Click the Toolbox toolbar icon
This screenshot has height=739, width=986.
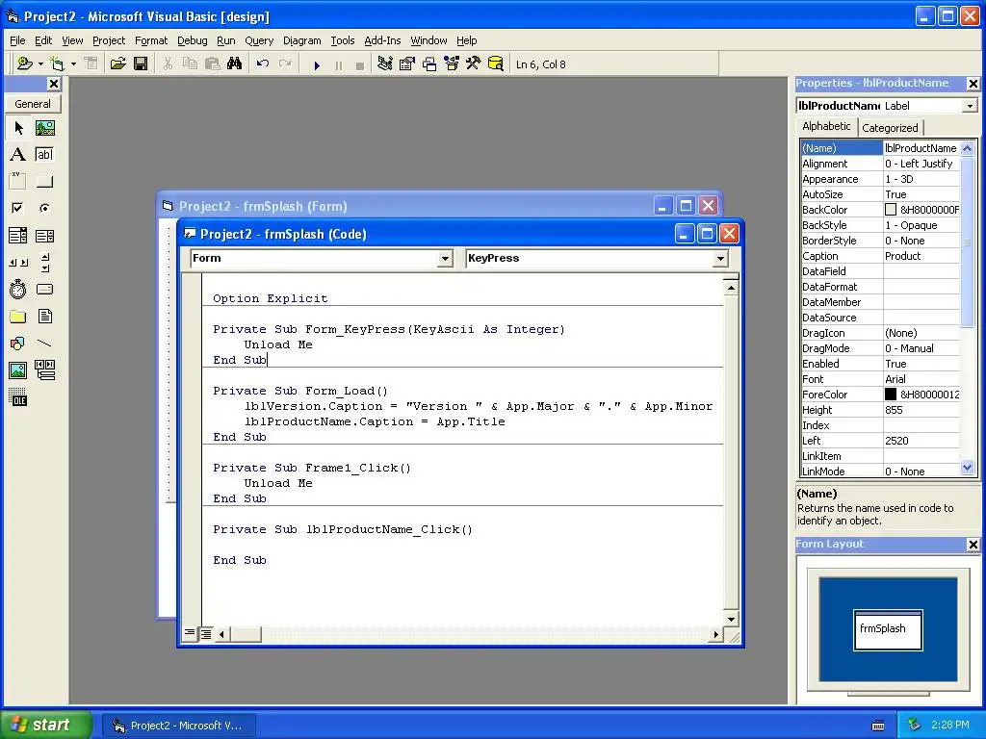[x=474, y=64]
